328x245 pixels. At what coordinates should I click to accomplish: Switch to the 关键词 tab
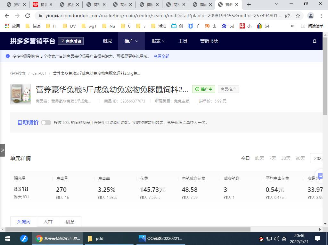[24, 222]
